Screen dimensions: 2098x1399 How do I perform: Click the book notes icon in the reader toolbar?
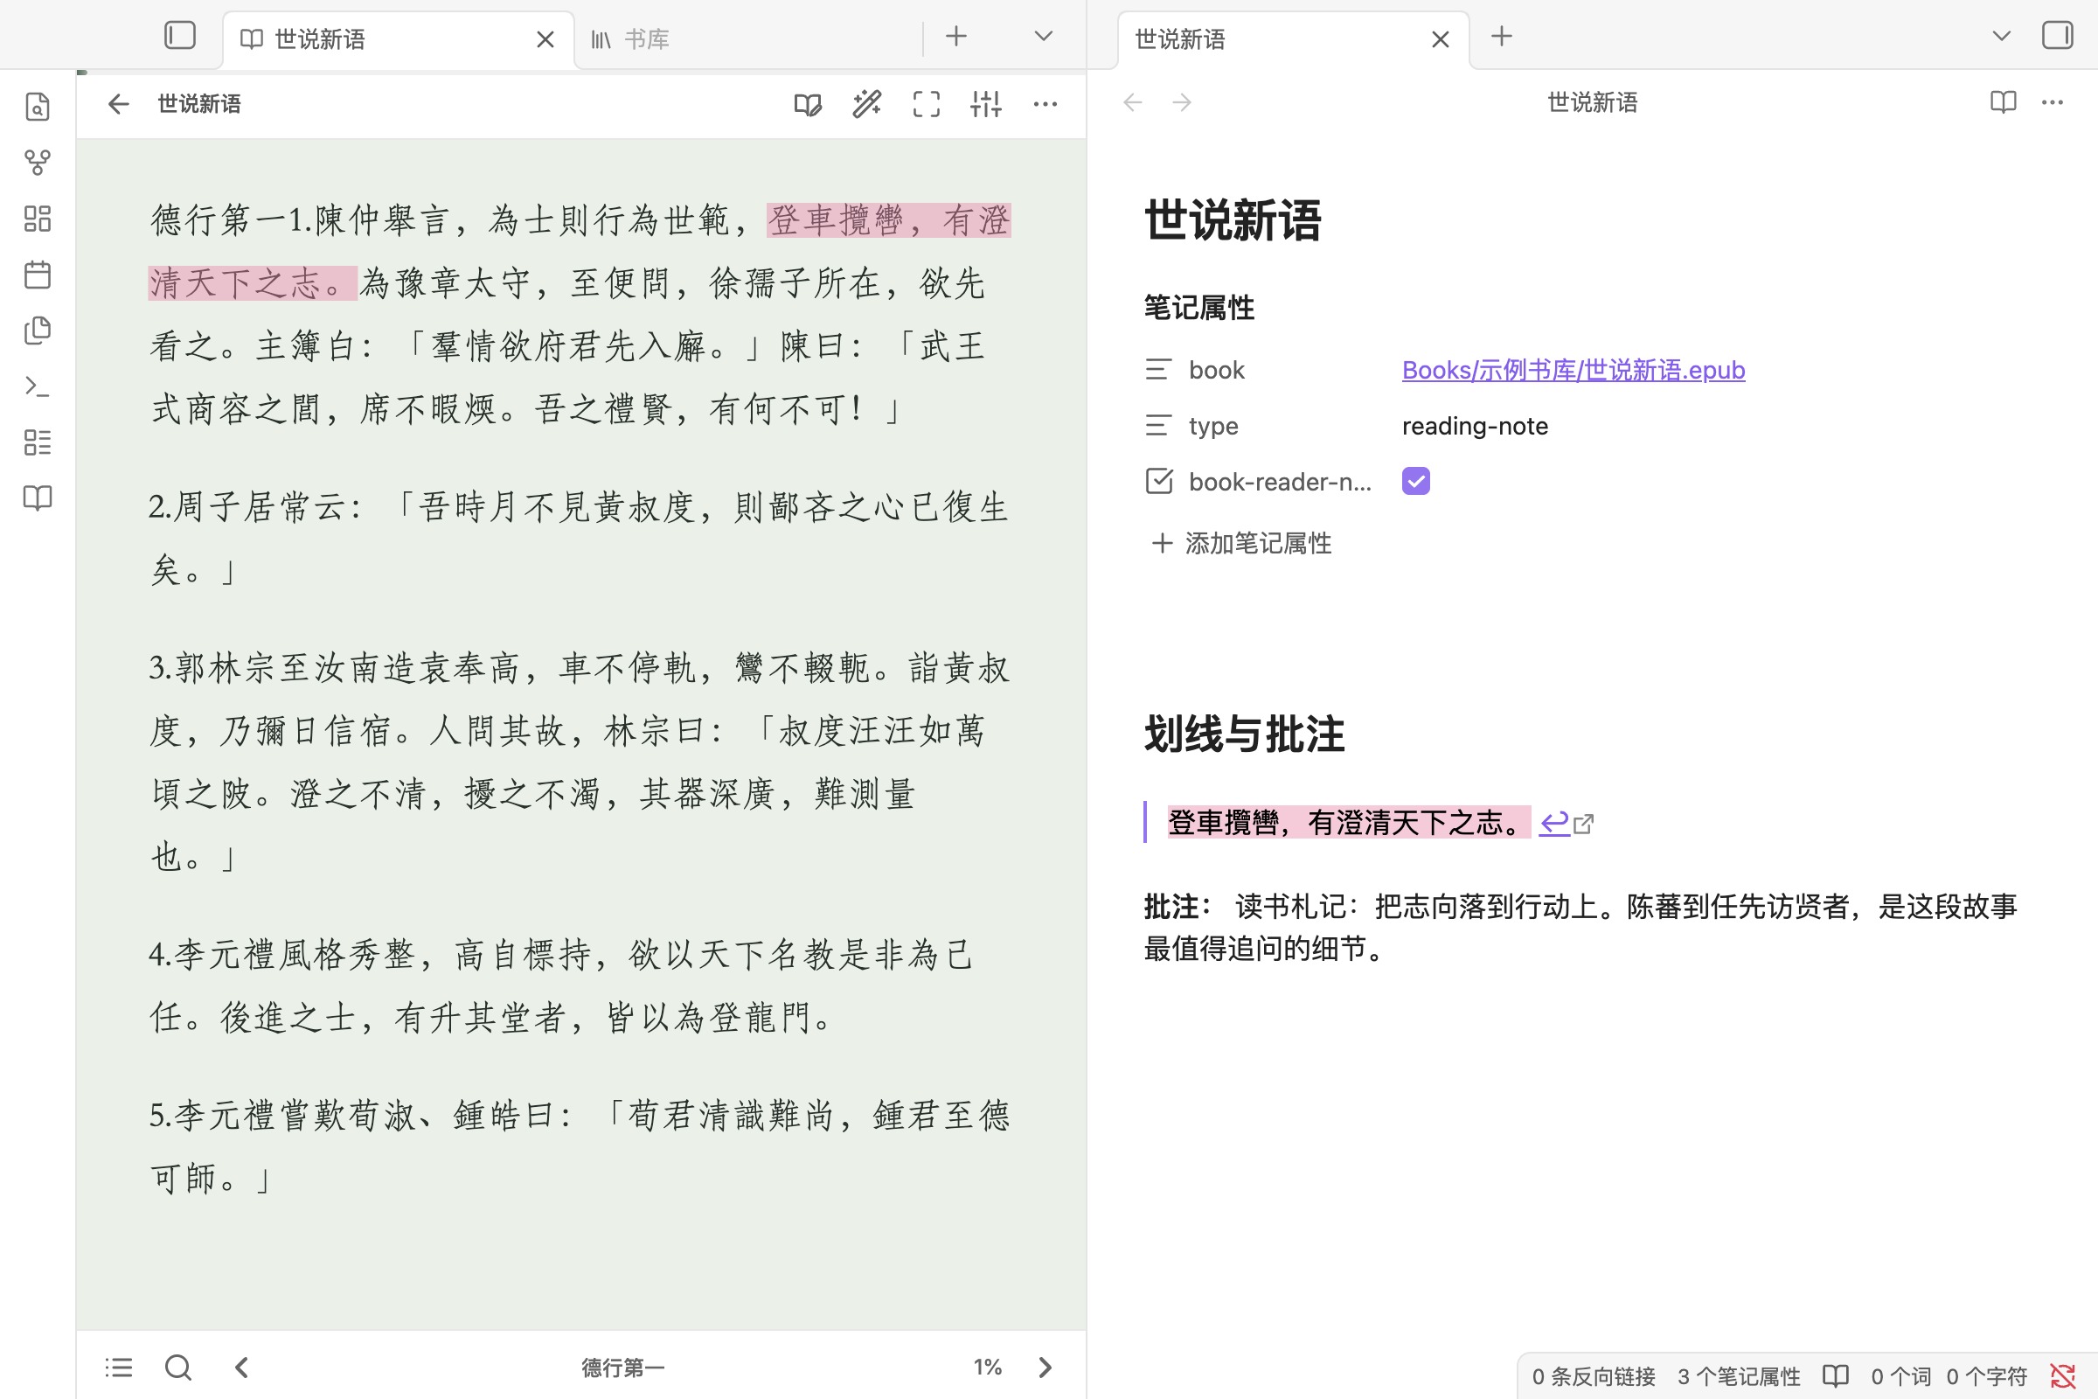pyautogui.click(x=808, y=104)
